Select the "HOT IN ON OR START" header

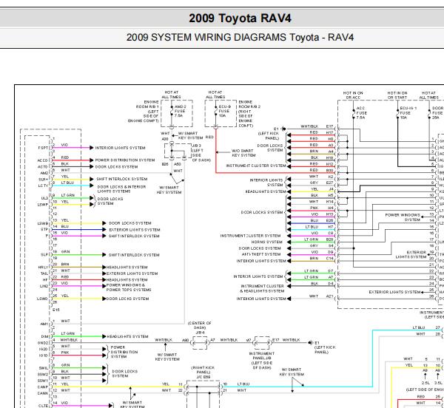click(x=397, y=95)
